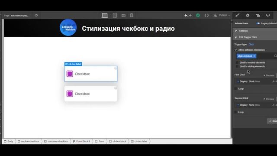Image resolution: width=277 pixels, height=156 pixels.
Task: Click the first purple checkbox square
Action: point(70,74)
